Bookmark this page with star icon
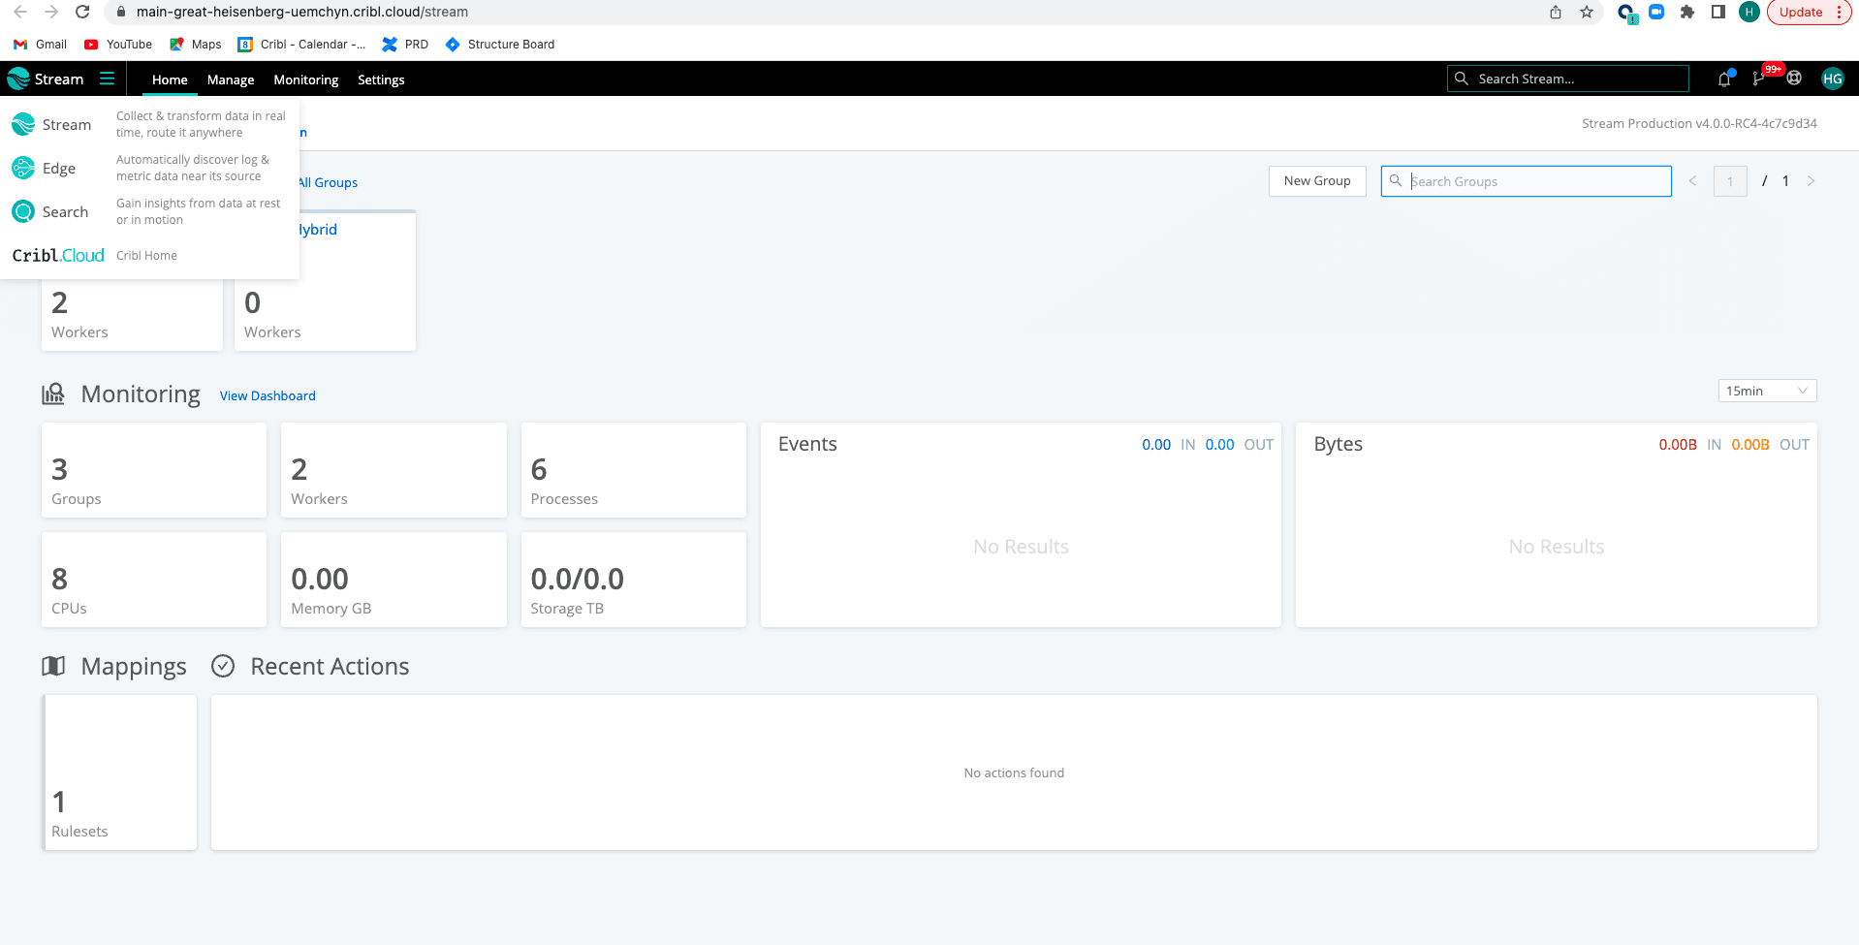1859x945 pixels. coord(1587,13)
